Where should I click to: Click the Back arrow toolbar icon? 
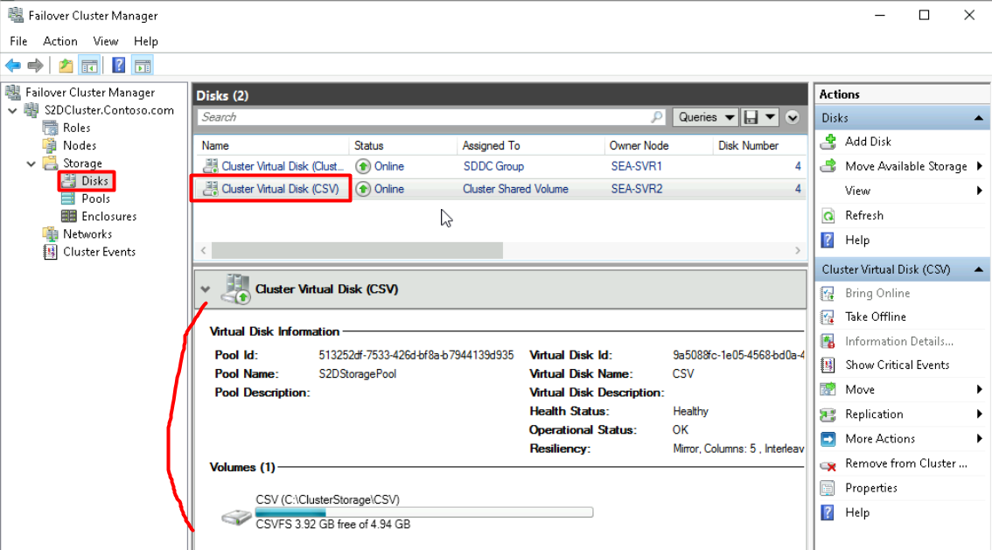pyautogui.click(x=12, y=65)
